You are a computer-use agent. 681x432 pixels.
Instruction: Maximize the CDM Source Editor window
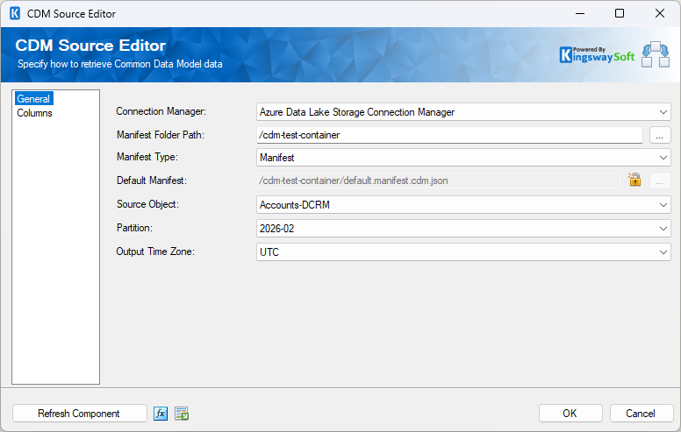click(x=620, y=13)
